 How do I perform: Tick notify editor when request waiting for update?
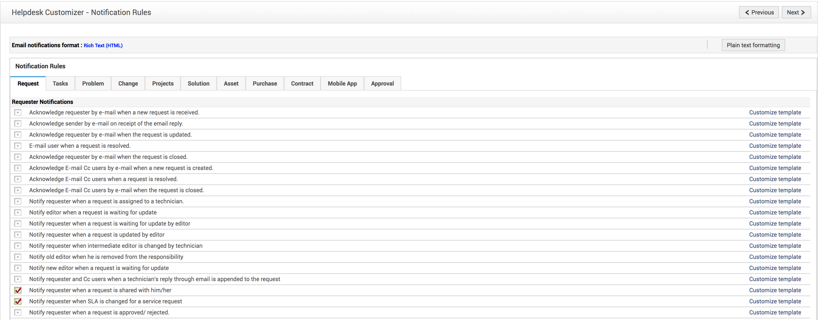pyautogui.click(x=18, y=212)
